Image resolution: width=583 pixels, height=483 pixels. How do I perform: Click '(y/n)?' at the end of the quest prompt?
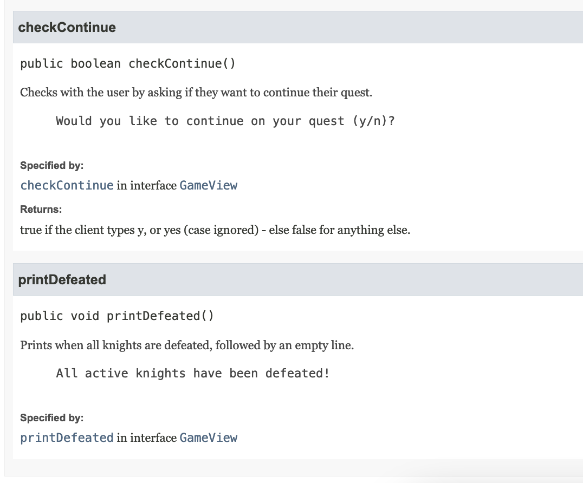click(373, 121)
